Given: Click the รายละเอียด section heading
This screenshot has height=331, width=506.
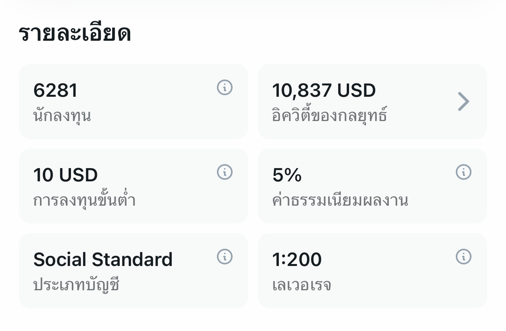Looking at the screenshot, I should [75, 34].
